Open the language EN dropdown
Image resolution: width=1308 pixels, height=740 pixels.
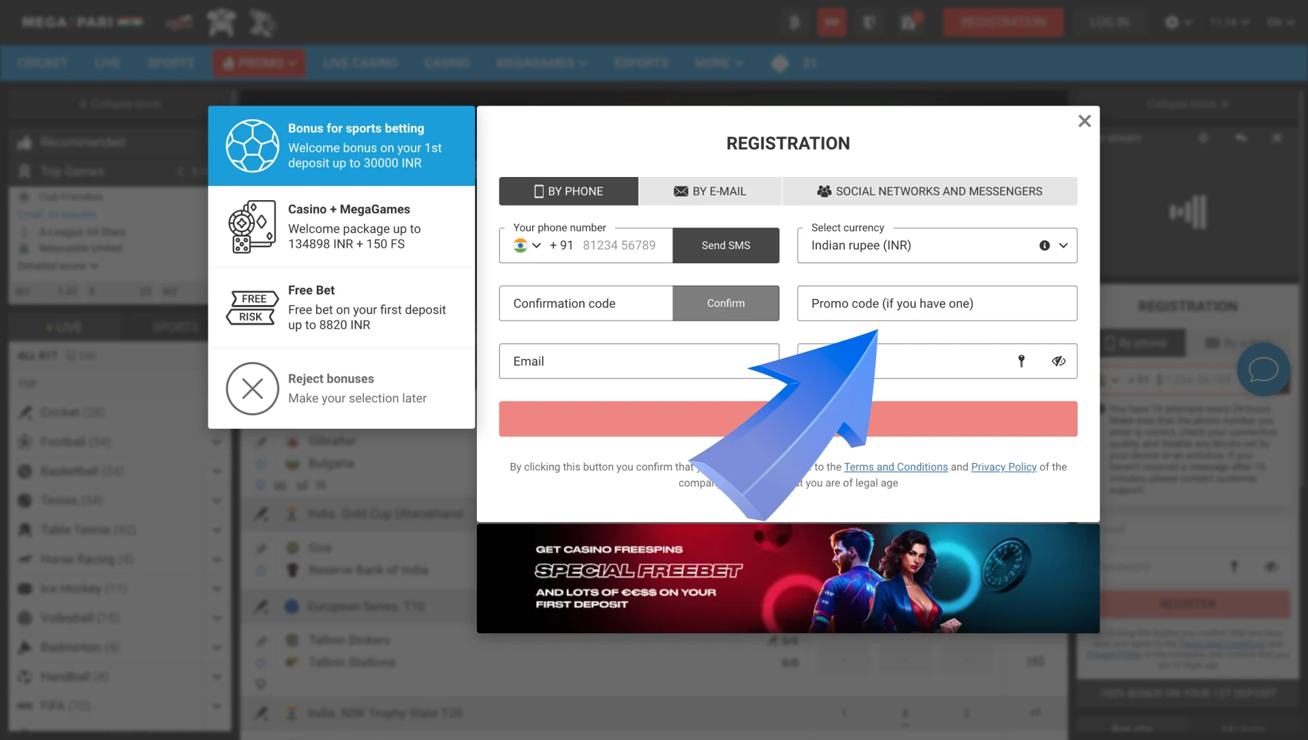tap(1280, 22)
